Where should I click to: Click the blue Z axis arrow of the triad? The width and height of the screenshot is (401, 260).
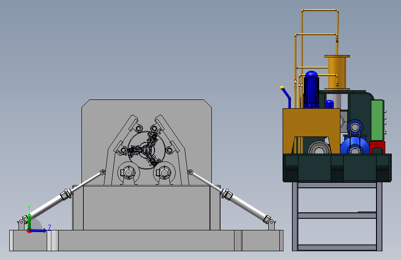[x=38, y=230]
